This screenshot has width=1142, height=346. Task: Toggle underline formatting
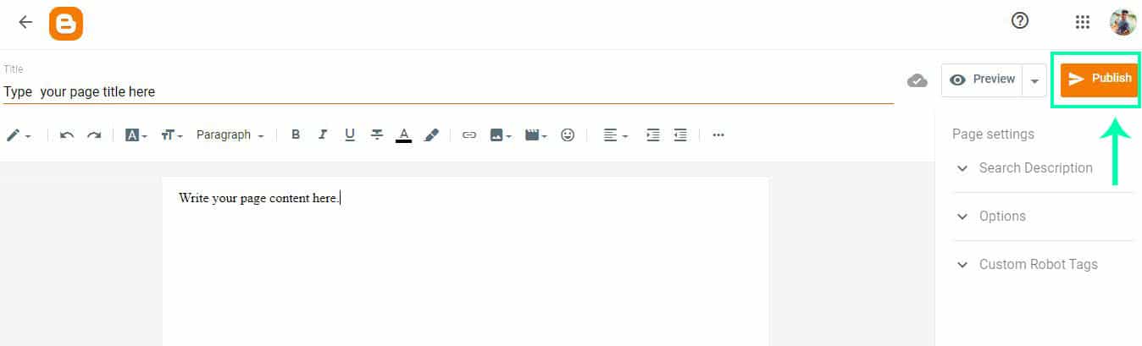[350, 135]
